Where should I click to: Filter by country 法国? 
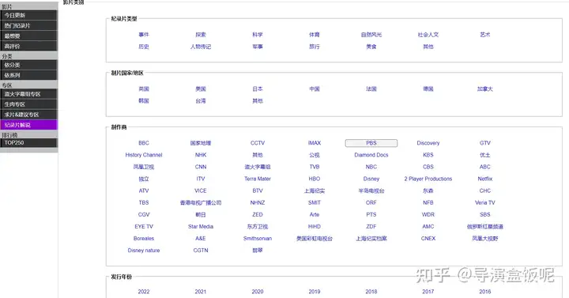371,89
